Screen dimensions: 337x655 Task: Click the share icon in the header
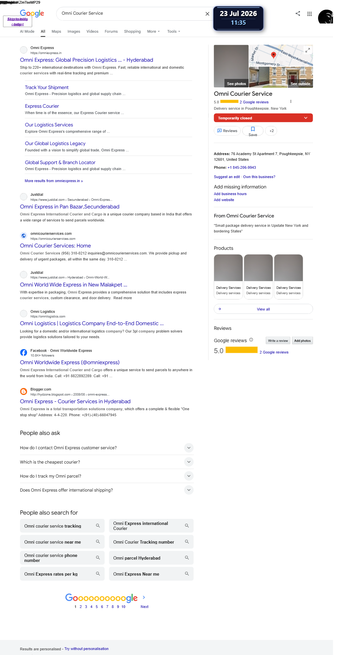point(298,13)
